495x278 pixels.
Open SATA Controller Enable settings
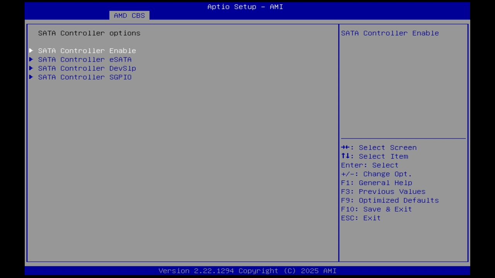coord(87,51)
